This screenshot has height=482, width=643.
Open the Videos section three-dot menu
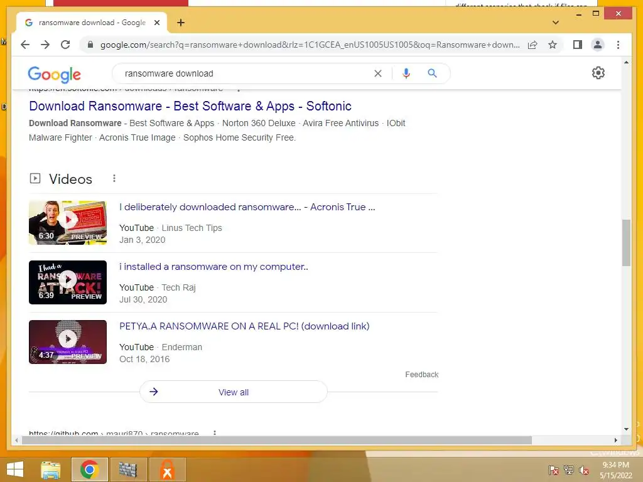point(114,178)
